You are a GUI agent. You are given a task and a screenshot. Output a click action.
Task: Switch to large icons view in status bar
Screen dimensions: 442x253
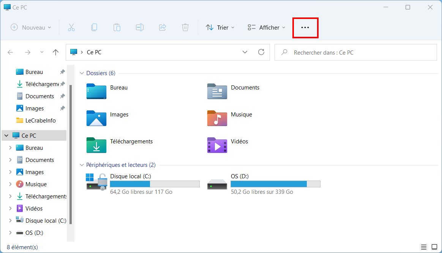coord(434,247)
